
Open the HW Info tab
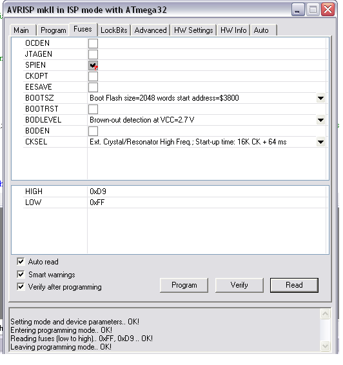tap(233, 30)
